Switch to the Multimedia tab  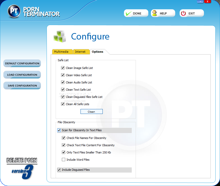coord(62,52)
